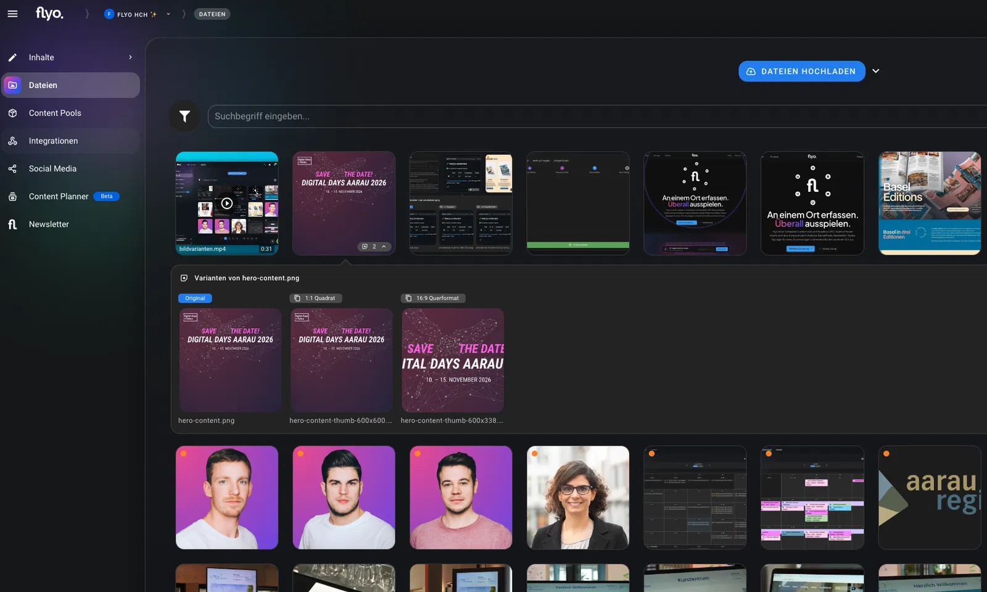The width and height of the screenshot is (987, 592).
Task: Click the DATEIEN HOCHLADEN upload button
Action: [x=801, y=72]
